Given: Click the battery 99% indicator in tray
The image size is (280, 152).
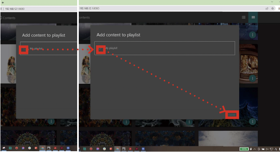Looking at the screenshot, I should [244, 149].
